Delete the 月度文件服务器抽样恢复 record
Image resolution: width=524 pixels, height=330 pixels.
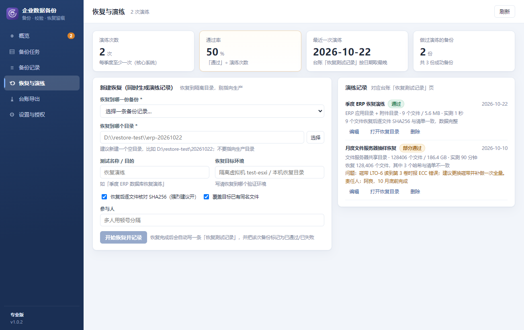[x=415, y=192]
